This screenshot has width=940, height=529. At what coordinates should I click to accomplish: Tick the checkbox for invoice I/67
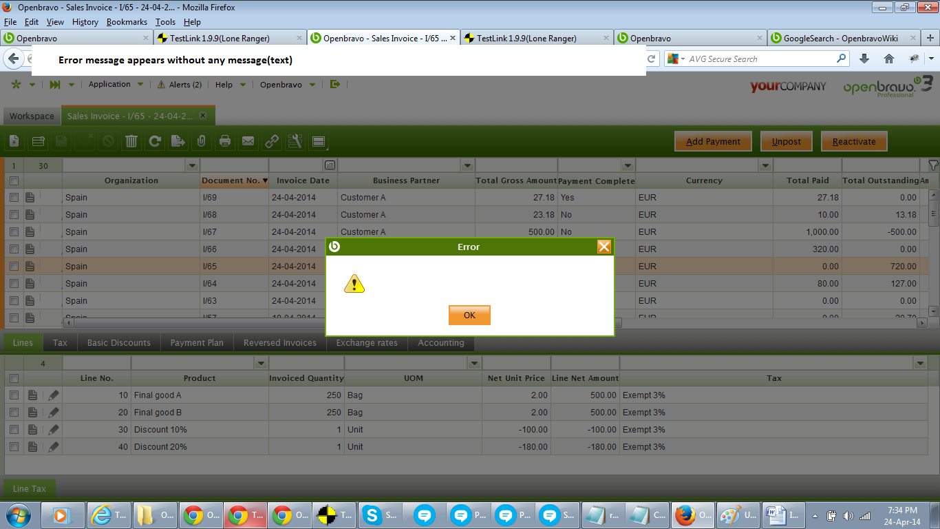pos(14,232)
